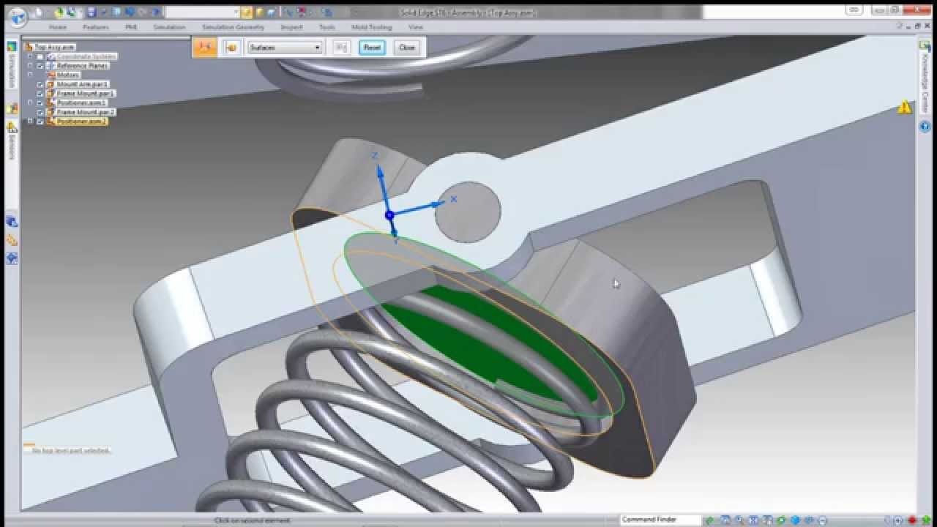Image resolution: width=937 pixels, height=527 pixels.
Task: Select the orange measure mode icon in command bar
Action: click(205, 47)
